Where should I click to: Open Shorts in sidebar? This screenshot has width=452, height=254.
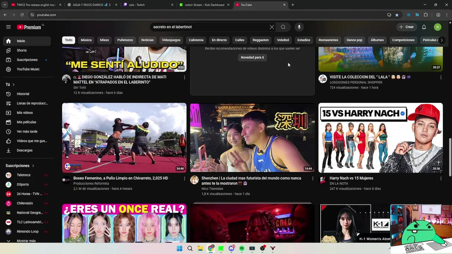click(27, 50)
